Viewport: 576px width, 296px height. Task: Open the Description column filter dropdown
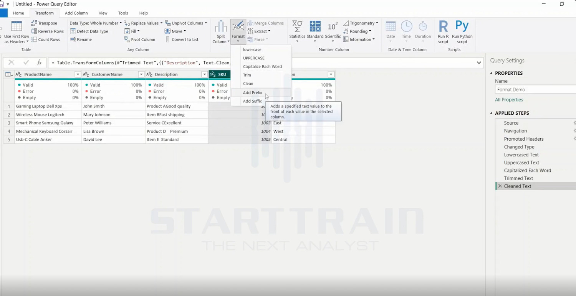(x=204, y=74)
